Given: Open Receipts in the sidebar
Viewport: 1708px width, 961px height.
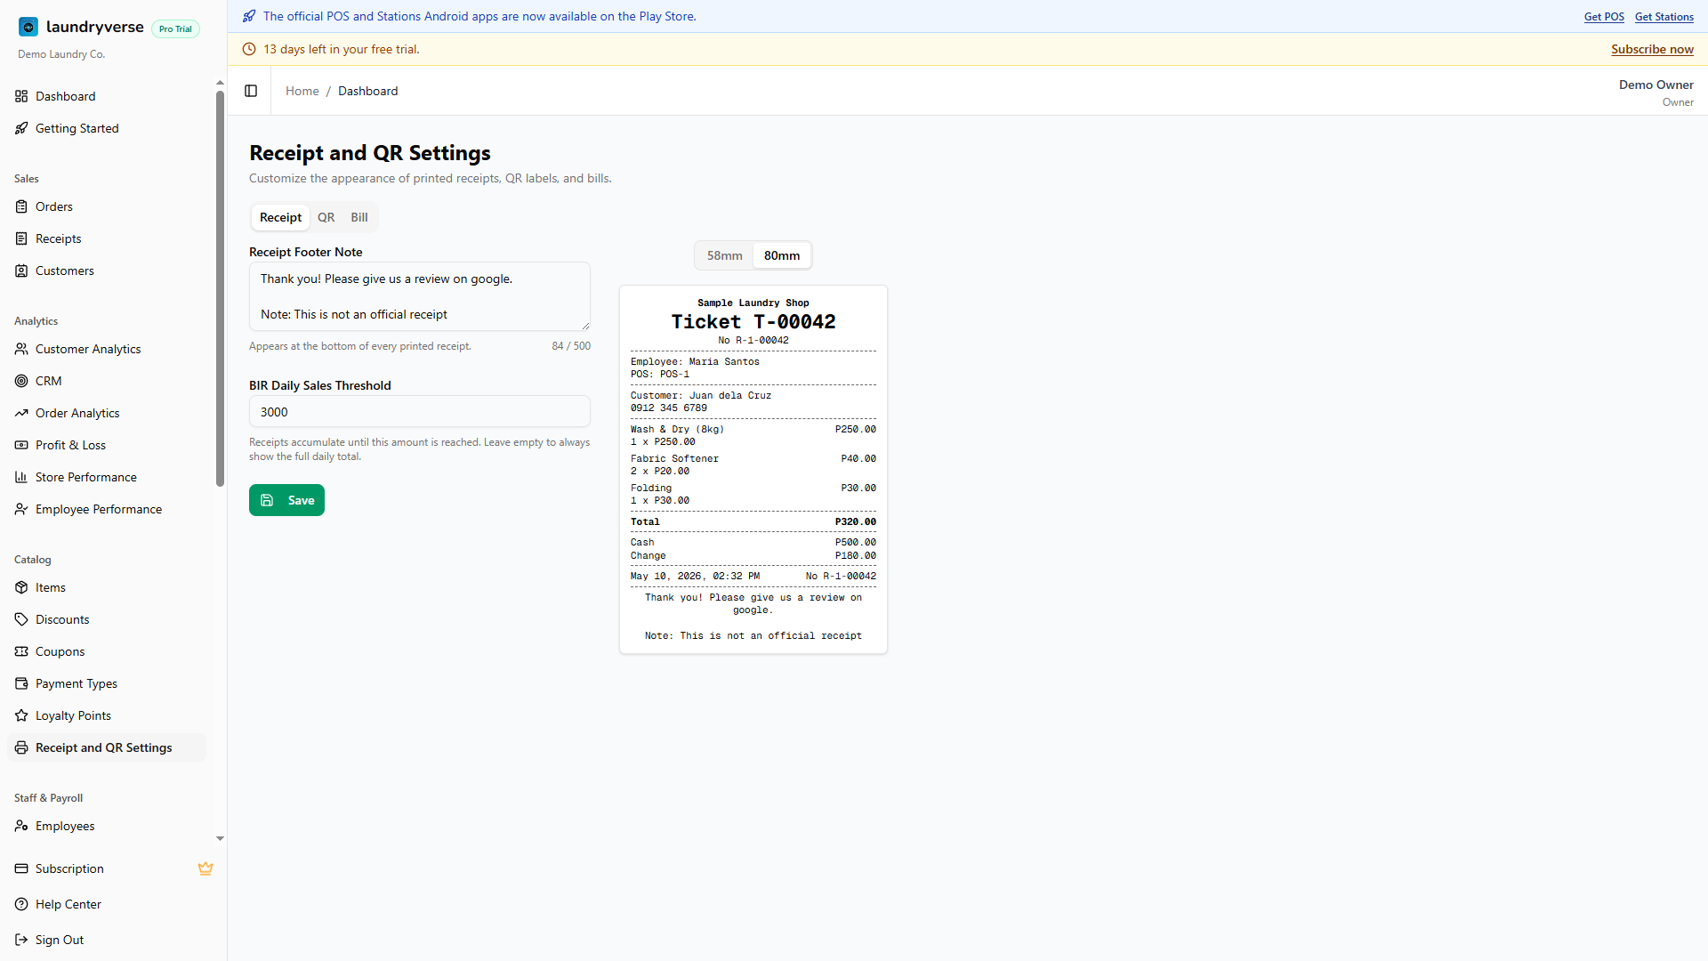Looking at the screenshot, I should 107,238.
